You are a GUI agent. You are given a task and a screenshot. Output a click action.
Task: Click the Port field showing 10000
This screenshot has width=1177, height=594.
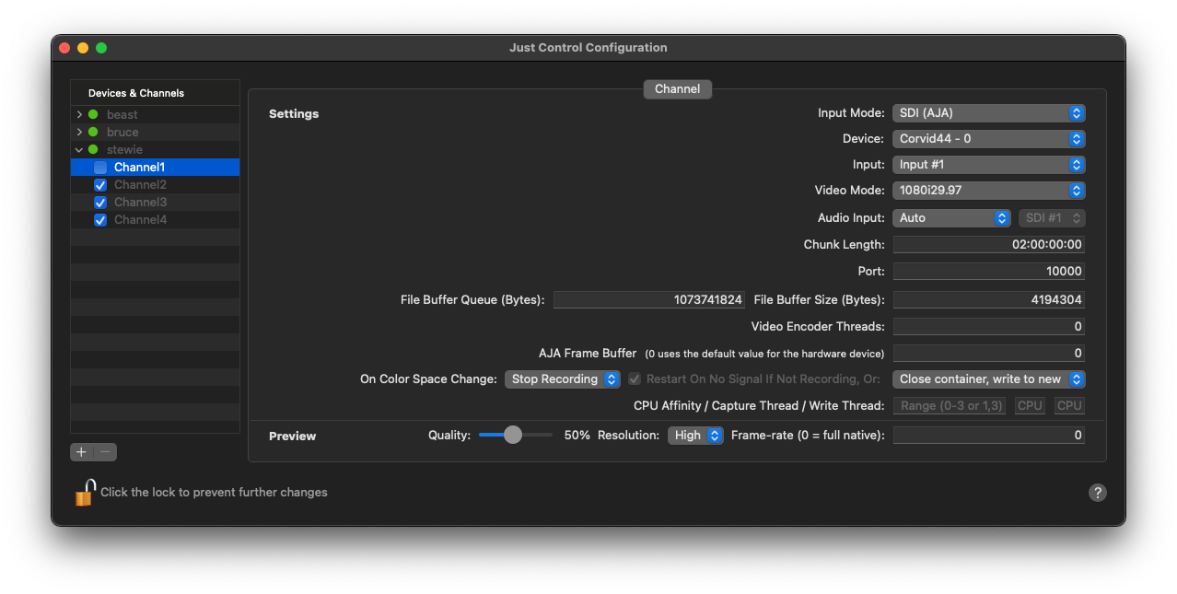[988, 272]
